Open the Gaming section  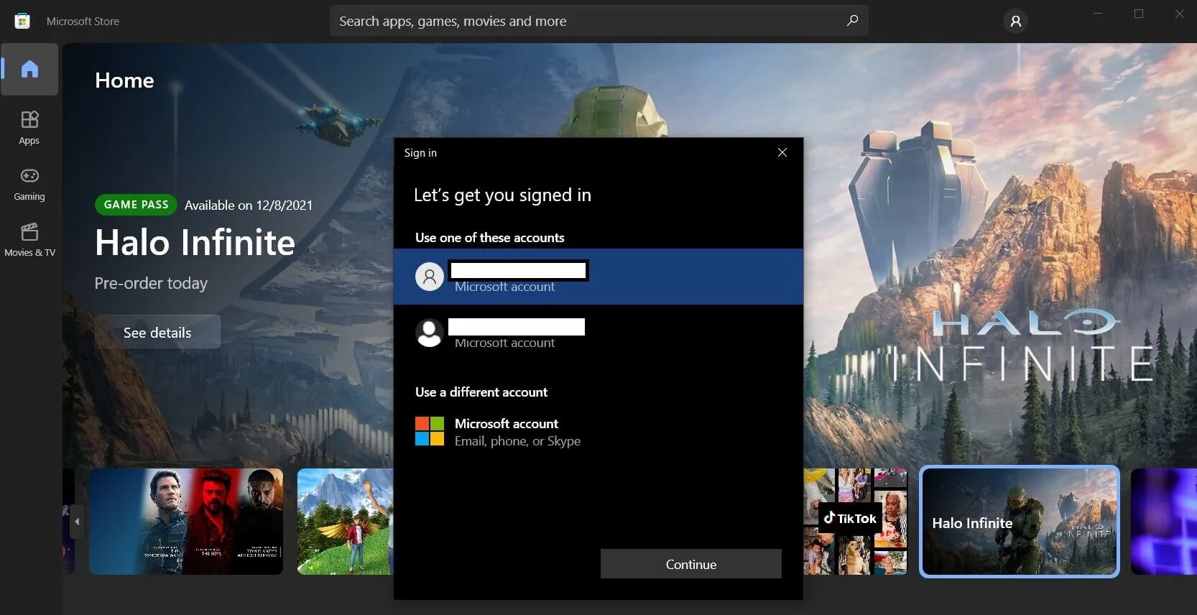[29, 184]
